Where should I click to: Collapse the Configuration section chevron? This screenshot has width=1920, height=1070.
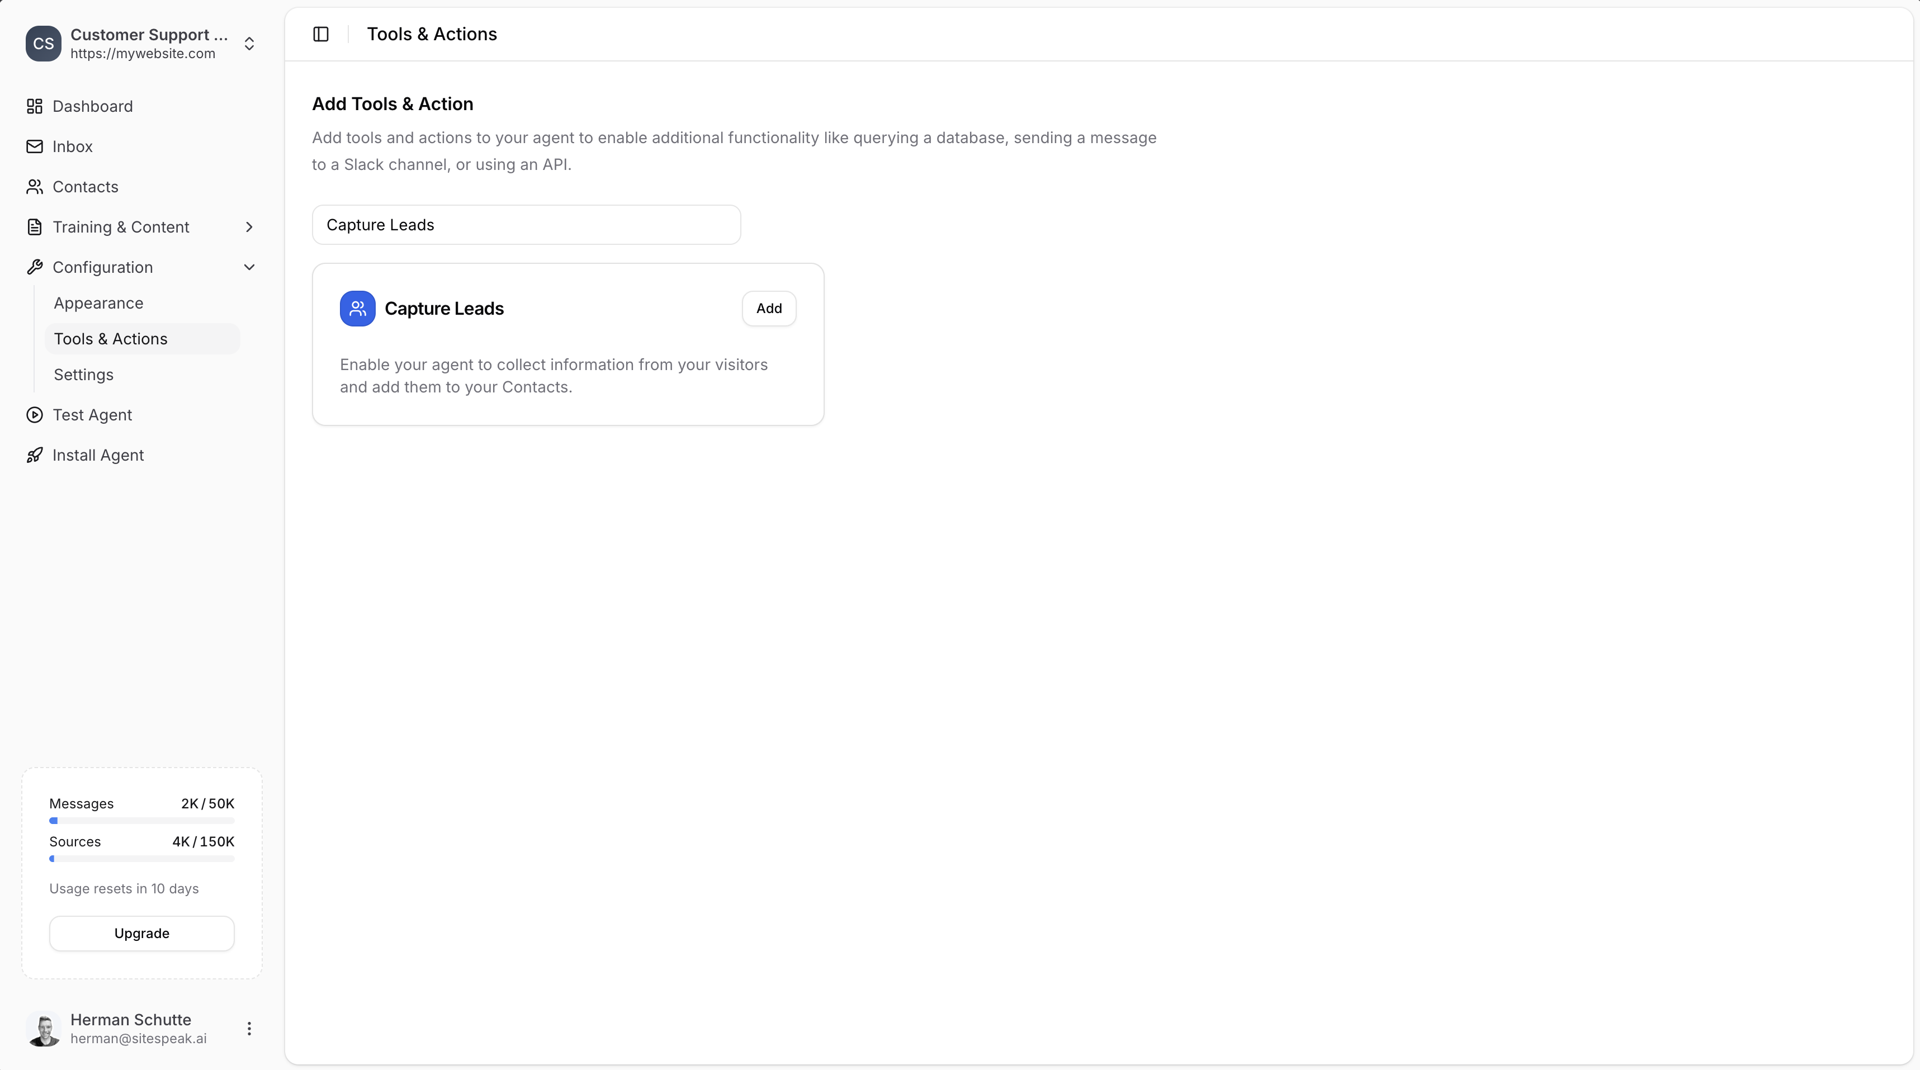tap(249, 267)
